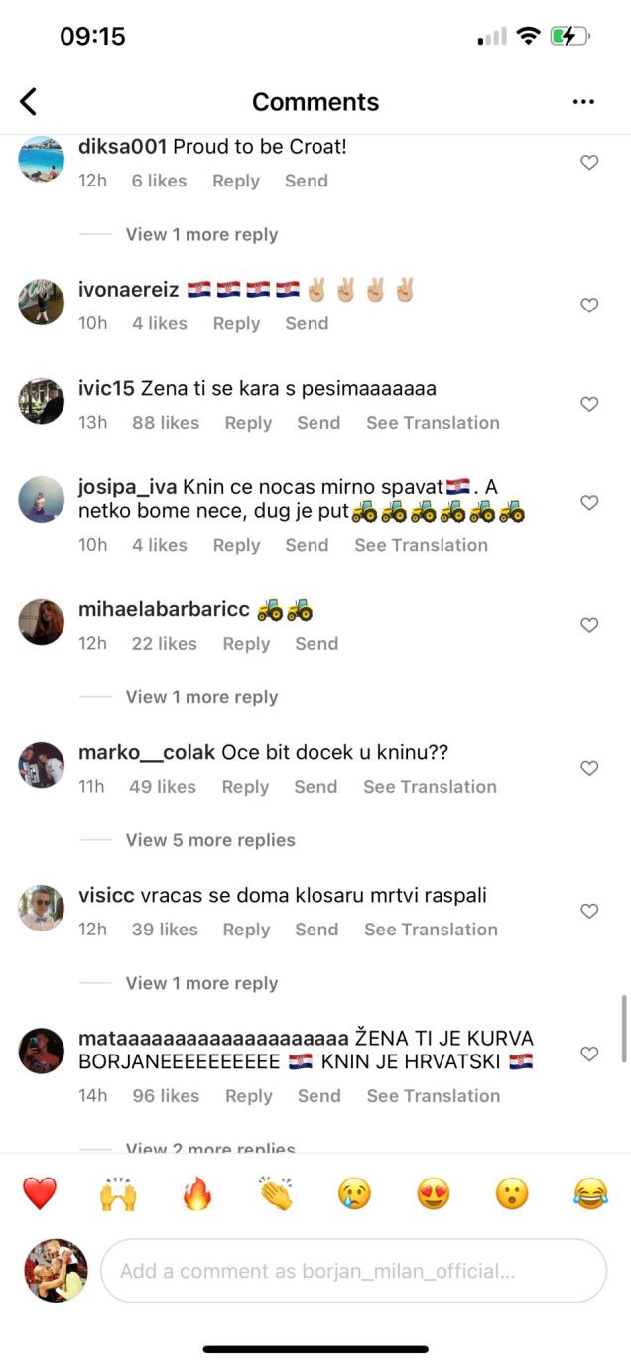The width and height of the screenshot is (631, 1365).
Task: Select the raised hands emoji reaction
Action: 118,1194
